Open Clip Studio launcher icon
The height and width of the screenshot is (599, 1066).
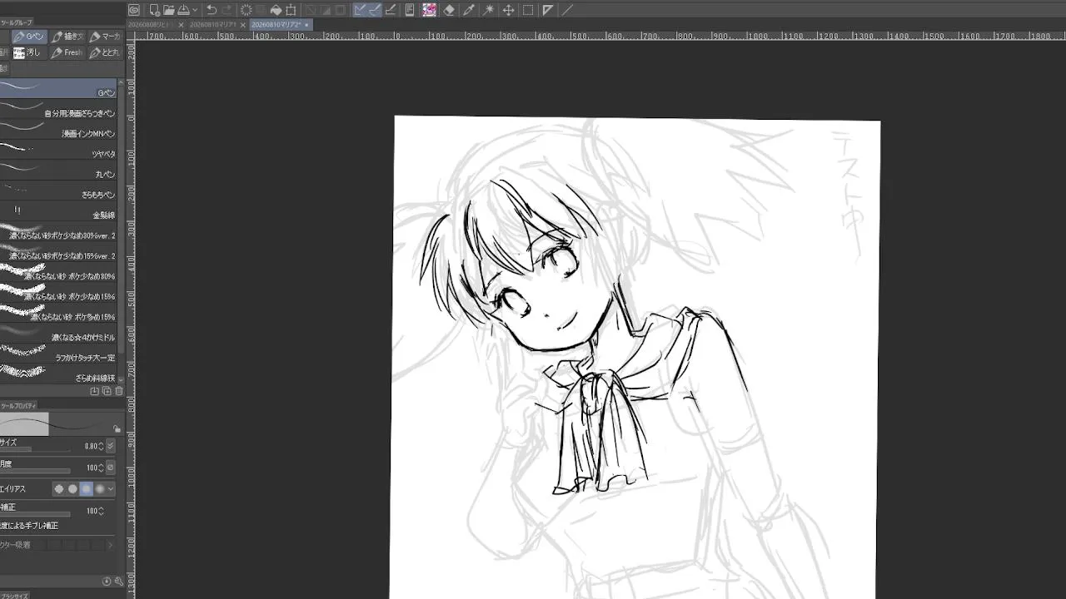click(x=134, y=10)
